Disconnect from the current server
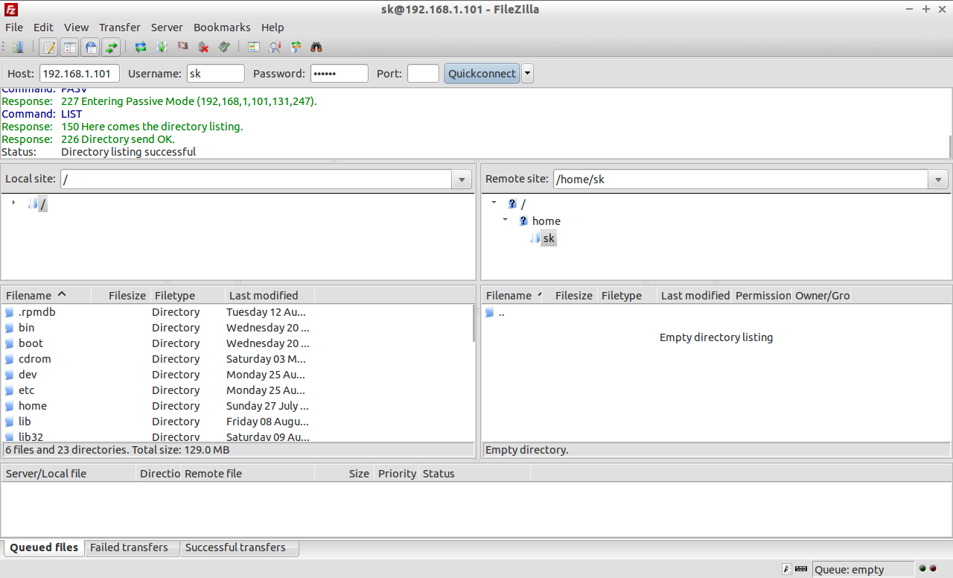Screen dimensions: 953x578 tap(203, 47)
